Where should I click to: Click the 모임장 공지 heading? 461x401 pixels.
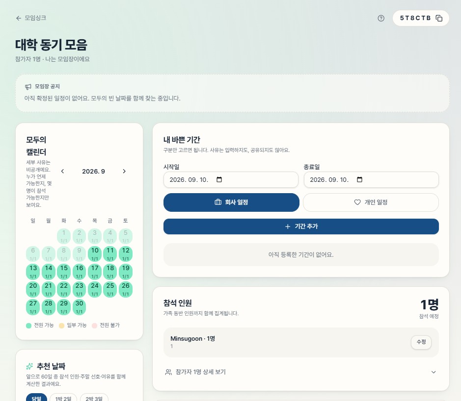[47, 87]
